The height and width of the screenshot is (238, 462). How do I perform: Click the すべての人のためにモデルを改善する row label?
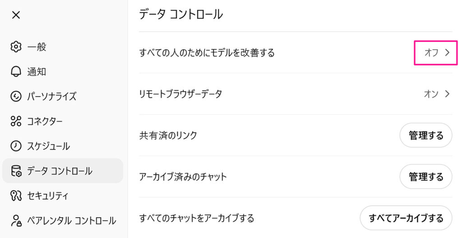(207, 53)
